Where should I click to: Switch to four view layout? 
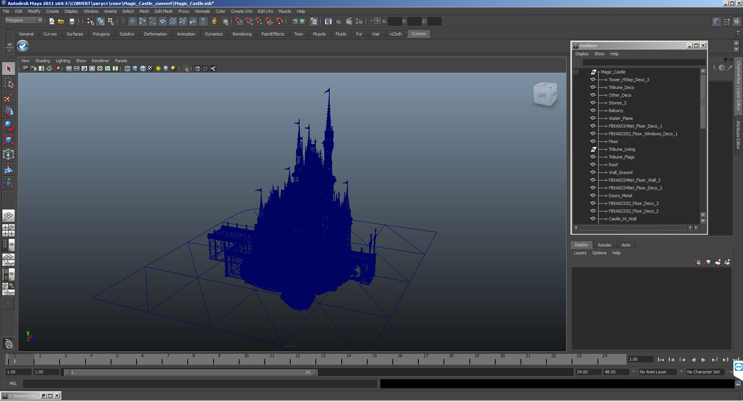point(9,230)
